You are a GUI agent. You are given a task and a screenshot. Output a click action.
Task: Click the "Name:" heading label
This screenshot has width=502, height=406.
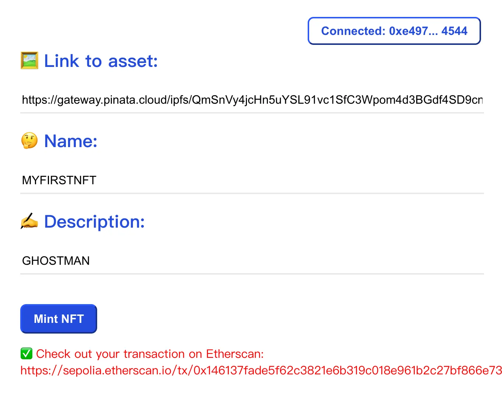71,141
